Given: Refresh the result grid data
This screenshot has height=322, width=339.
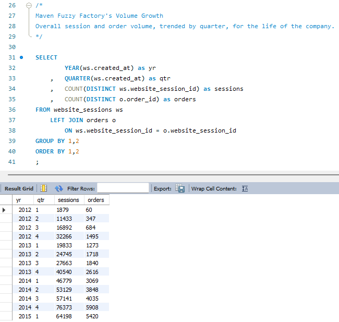Looking at the screenshot, I should pyautogui.click(x=58, y=188).
